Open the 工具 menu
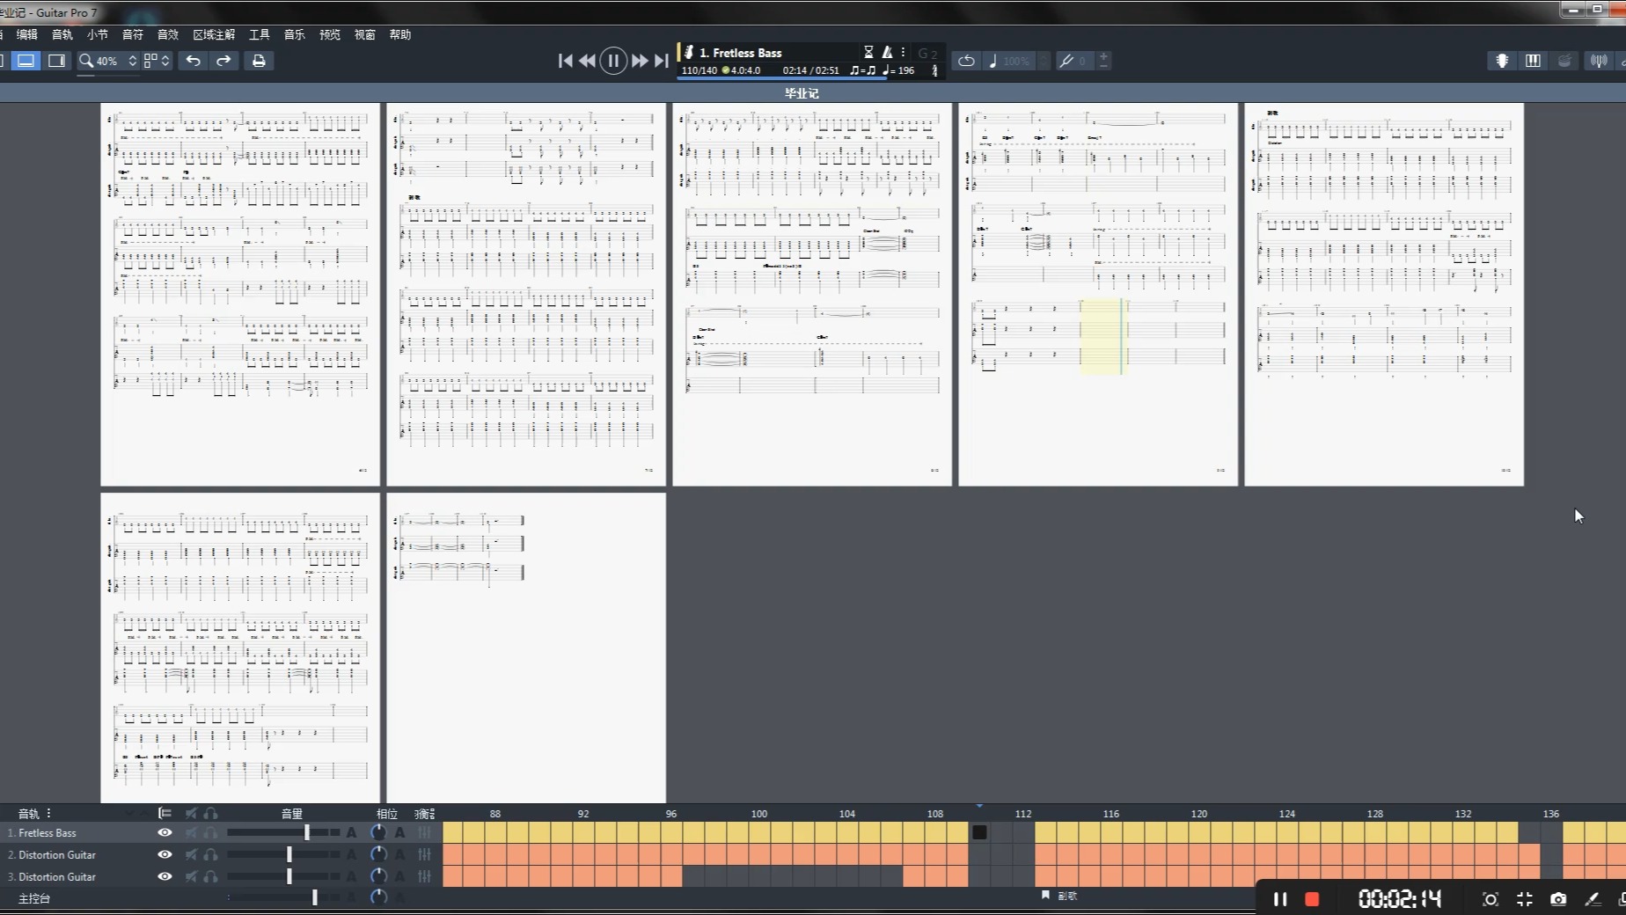 [260, 34]
